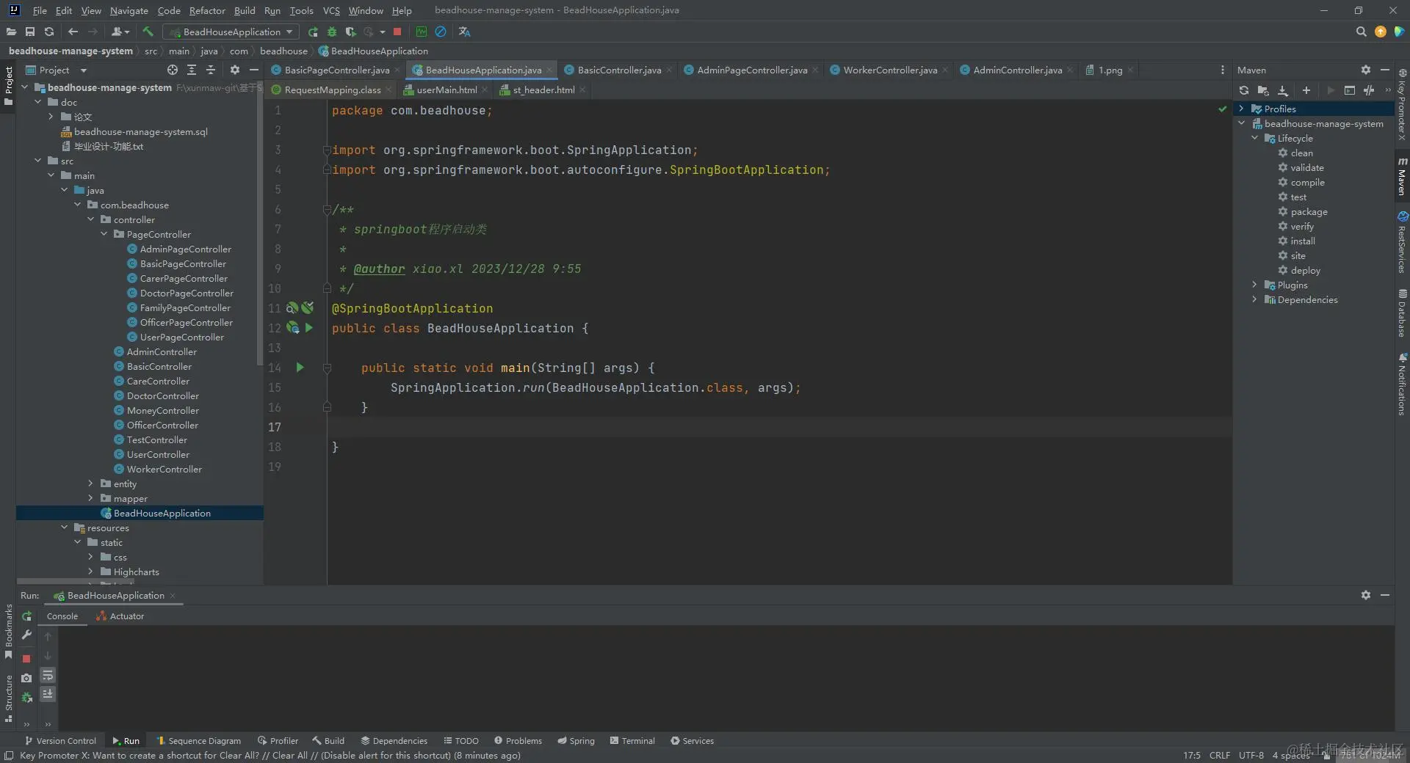The height and width of the screenshot is (763, 1410).
Task: Open the Navigate menu
Action: pyautogui.click(x=129, y=10)
